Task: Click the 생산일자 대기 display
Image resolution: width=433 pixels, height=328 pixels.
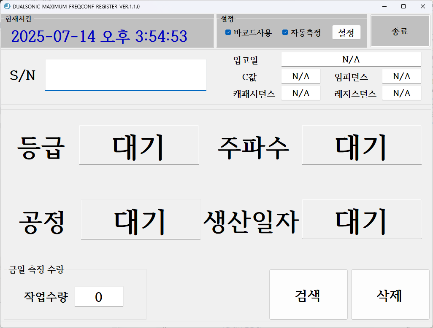Action: [362, 219]
